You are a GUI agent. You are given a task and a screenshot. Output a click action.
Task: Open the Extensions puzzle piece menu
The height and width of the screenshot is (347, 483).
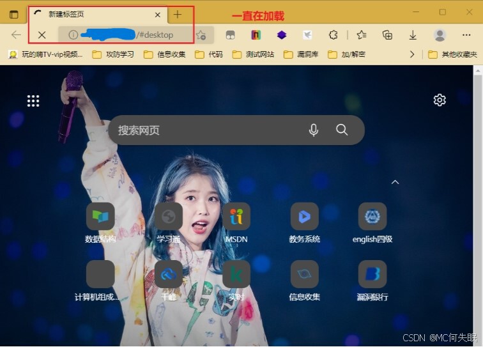pyautogui.click(x=333, y=35)
